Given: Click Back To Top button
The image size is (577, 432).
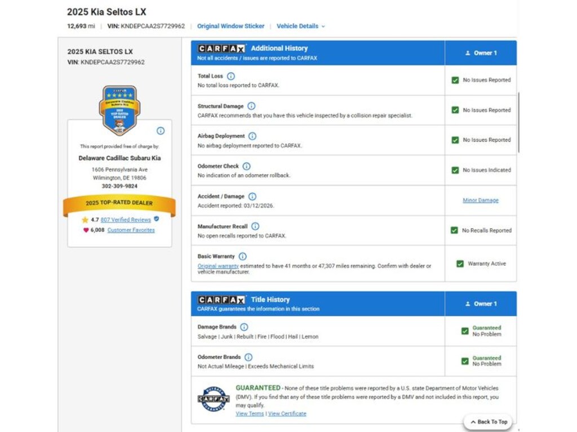Looking at the screenshot, I should [489, 422].
